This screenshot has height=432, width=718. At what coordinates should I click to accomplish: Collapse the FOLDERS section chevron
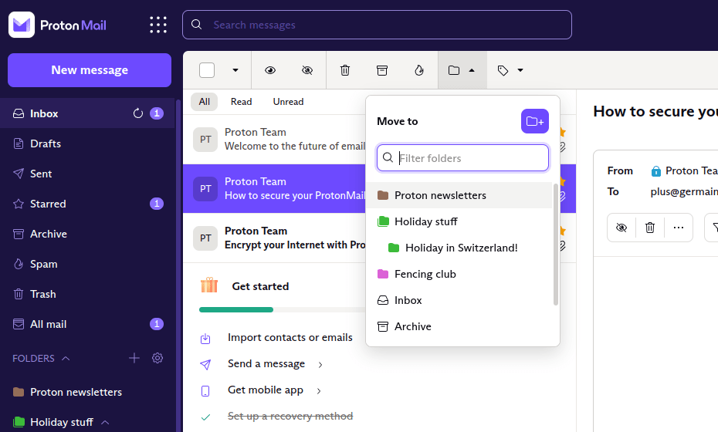point(66,358)
